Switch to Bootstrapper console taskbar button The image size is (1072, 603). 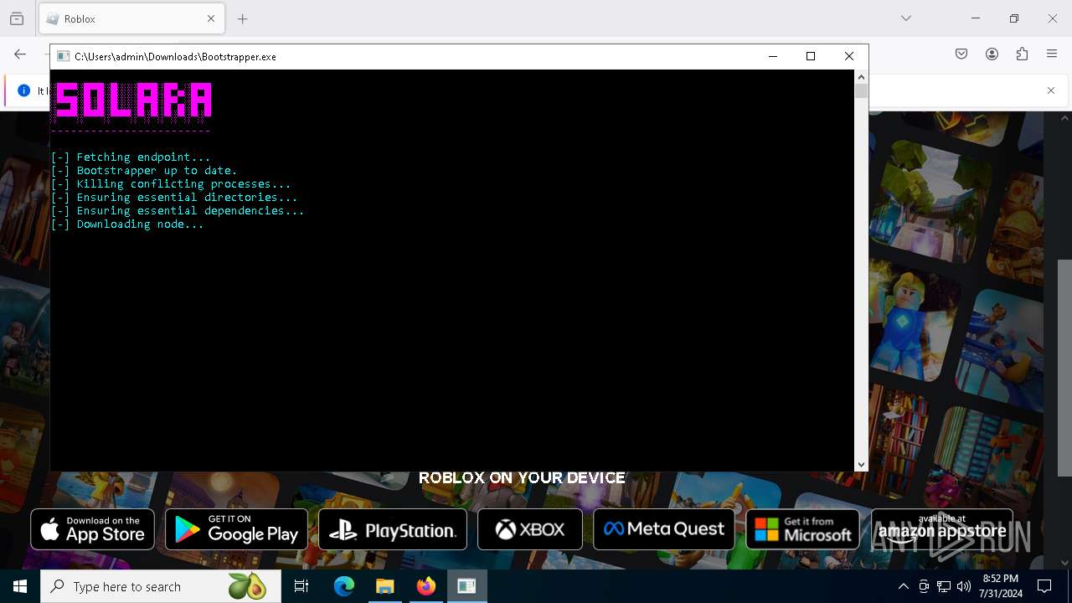[466, 586]
